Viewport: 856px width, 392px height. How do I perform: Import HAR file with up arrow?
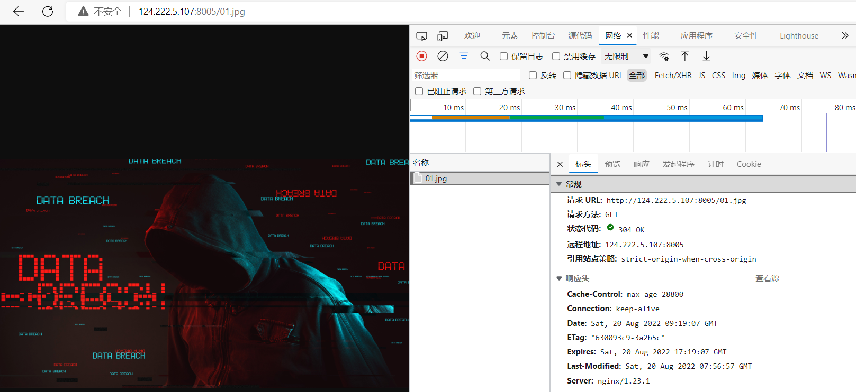pos(685,56)
